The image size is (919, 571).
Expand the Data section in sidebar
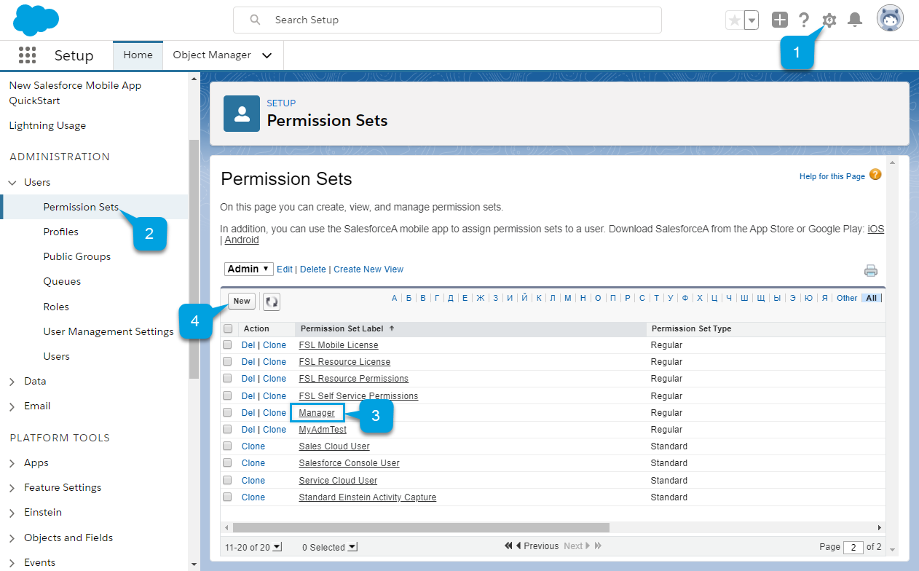coord(12,382)
